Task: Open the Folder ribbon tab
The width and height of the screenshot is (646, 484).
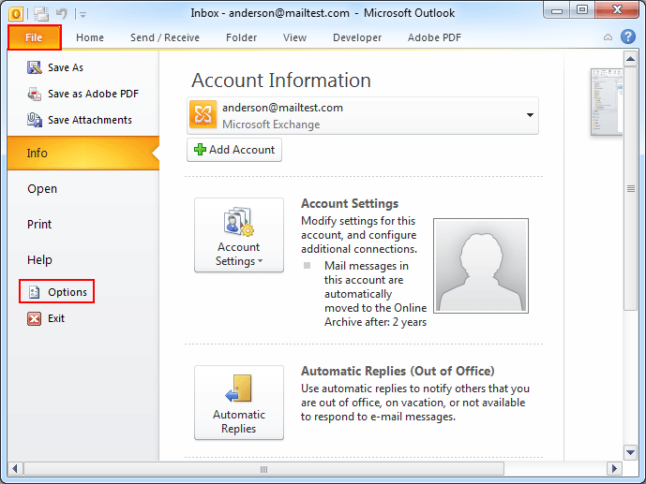Action: (241, 37)
